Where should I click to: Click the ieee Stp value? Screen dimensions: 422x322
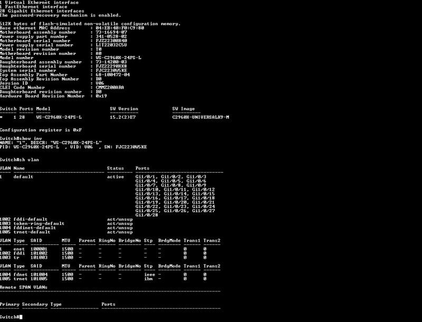(150, 274)
